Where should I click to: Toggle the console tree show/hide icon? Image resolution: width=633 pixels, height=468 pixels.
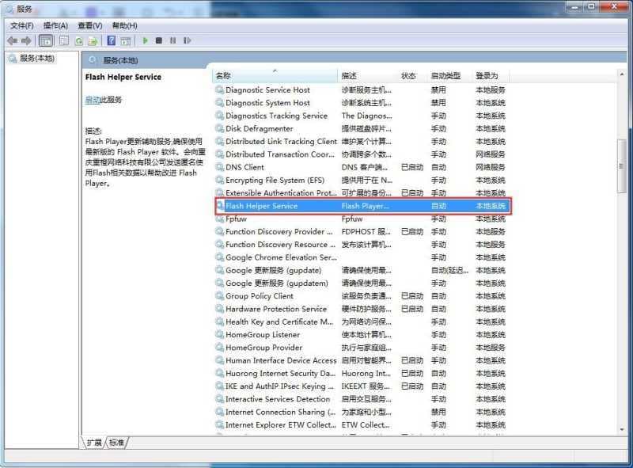pyautogui.click(x=46, y=40)
